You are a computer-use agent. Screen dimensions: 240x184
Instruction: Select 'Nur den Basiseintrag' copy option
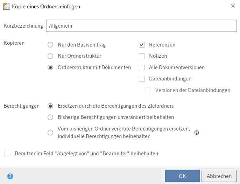pos(50,45)
